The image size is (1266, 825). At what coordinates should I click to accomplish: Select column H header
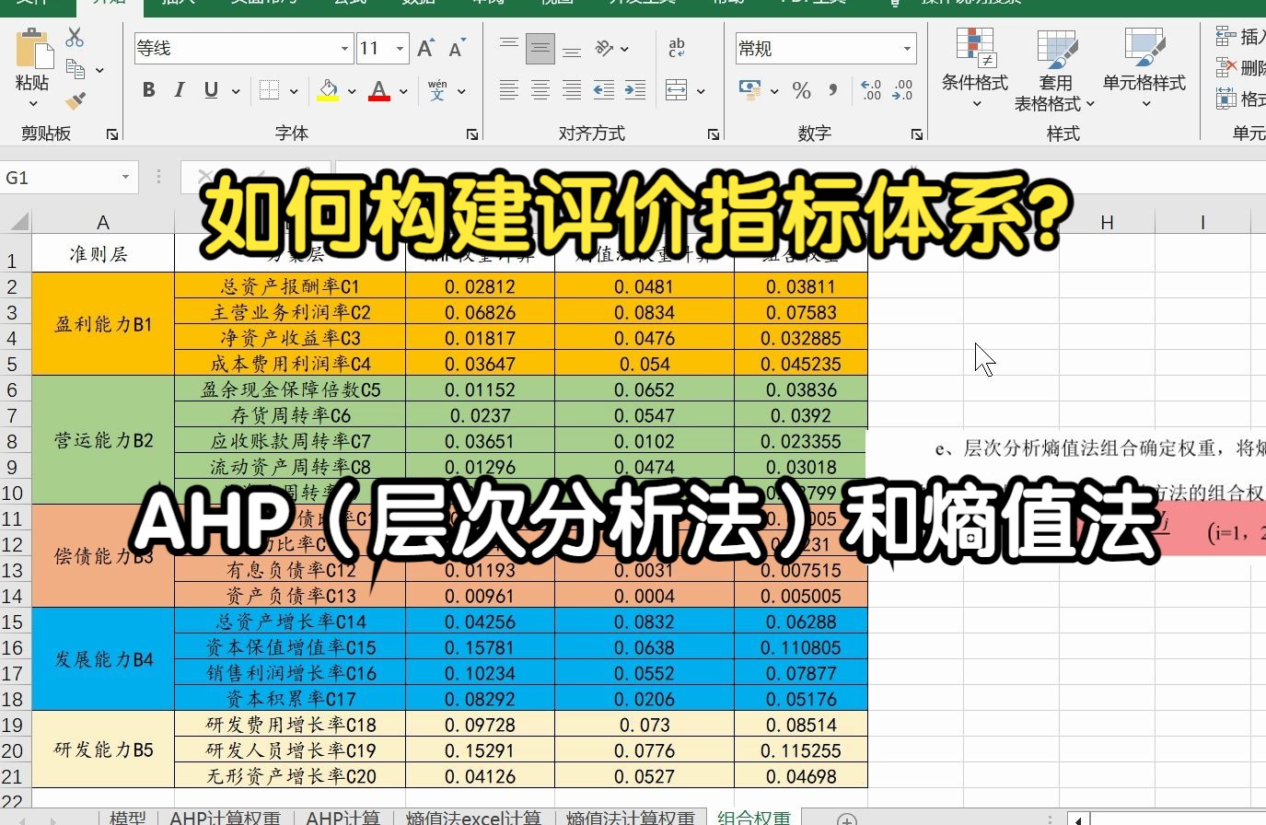pos(1107,222)
